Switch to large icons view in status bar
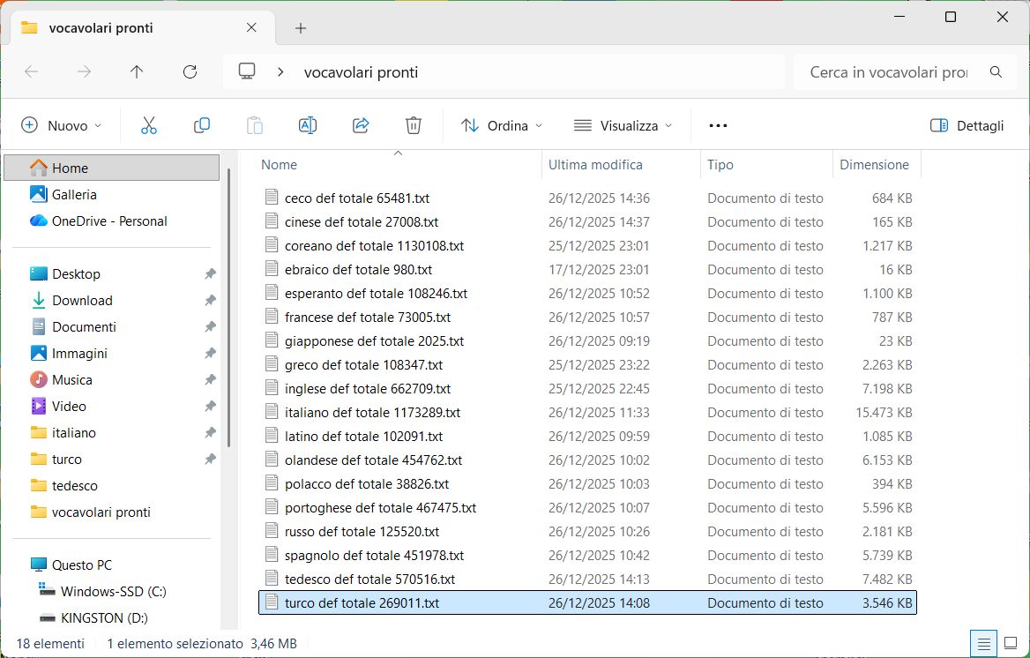The width and height of the screenshot is (1030, 658). pos(1011,643)
